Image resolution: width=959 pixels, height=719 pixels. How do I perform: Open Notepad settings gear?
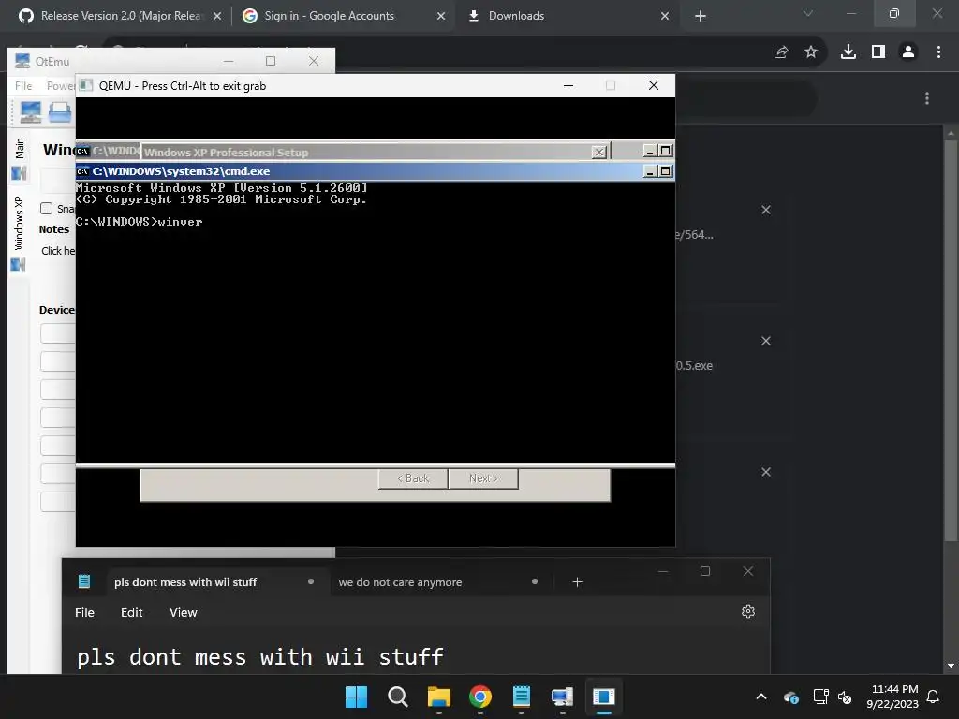pyautogui.click(x=748, y=611)
